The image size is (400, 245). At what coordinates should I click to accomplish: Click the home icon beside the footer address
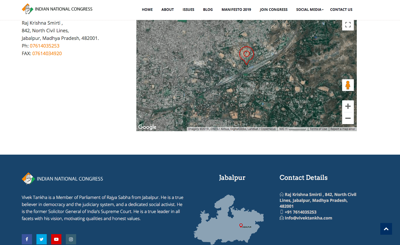pyautogui.click(x=282, y=194)
